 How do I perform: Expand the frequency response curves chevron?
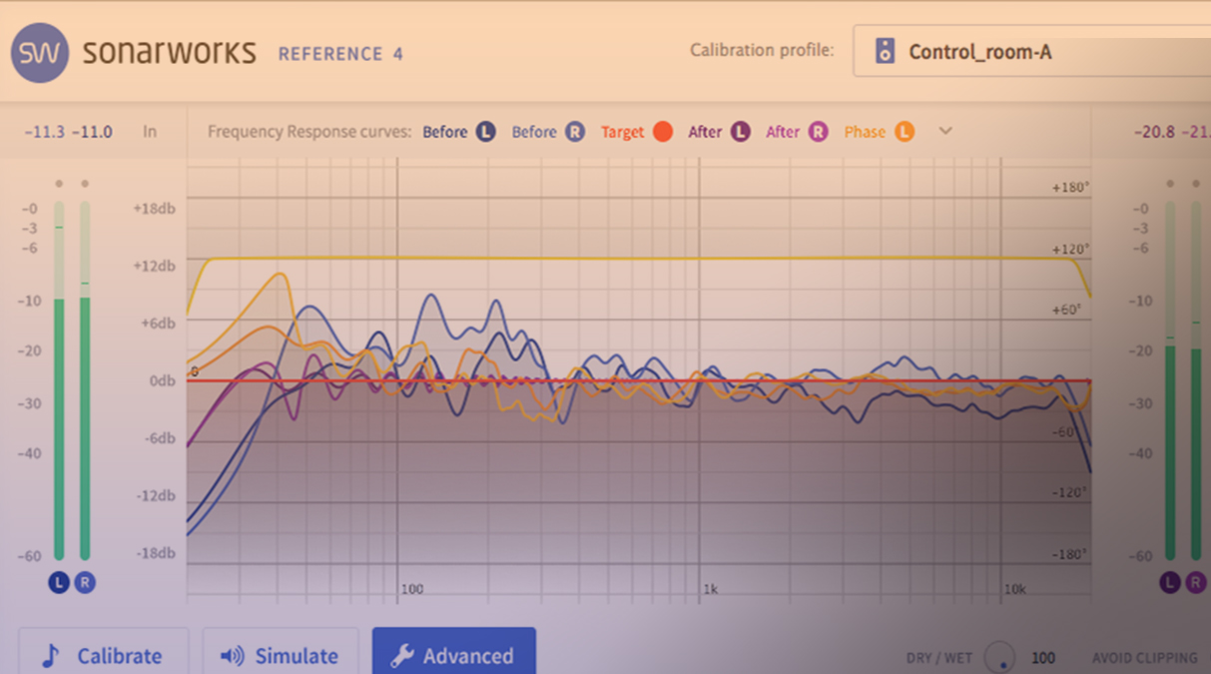(944, 131)
